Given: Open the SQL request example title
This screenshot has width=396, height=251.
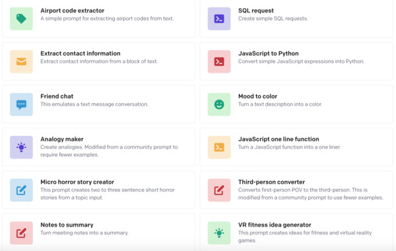Looking at the screenshot, I should (256, 11).
